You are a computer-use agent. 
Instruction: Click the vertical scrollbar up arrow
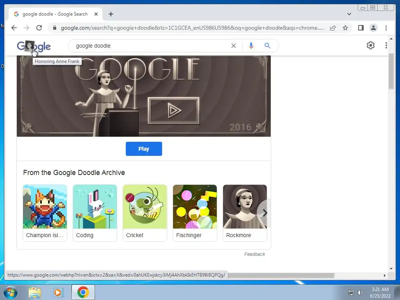[x=391, y=39]
